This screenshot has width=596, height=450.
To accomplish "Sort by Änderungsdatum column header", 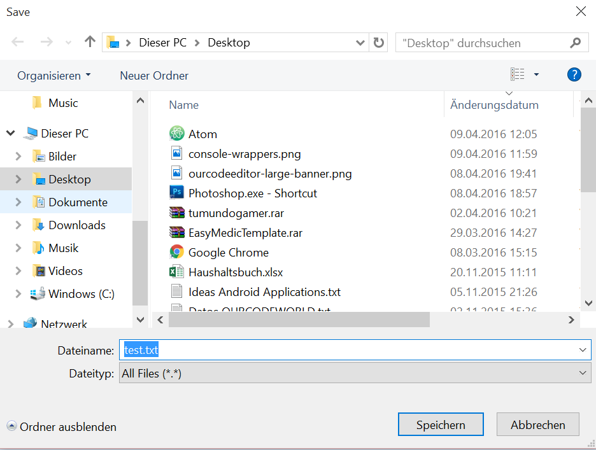I will [494, 105].
